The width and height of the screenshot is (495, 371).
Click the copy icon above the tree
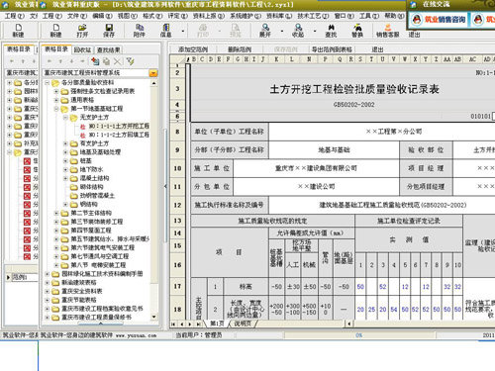(106, 61)
